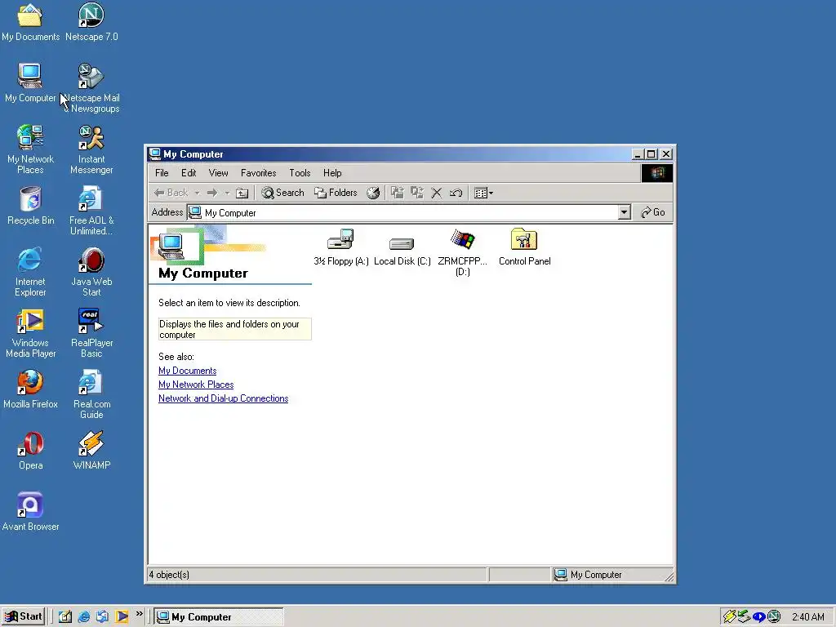Viewport: 836px width, 627px height.
Task: Click the Undo toolbar icon
Action: pos(456,193)
